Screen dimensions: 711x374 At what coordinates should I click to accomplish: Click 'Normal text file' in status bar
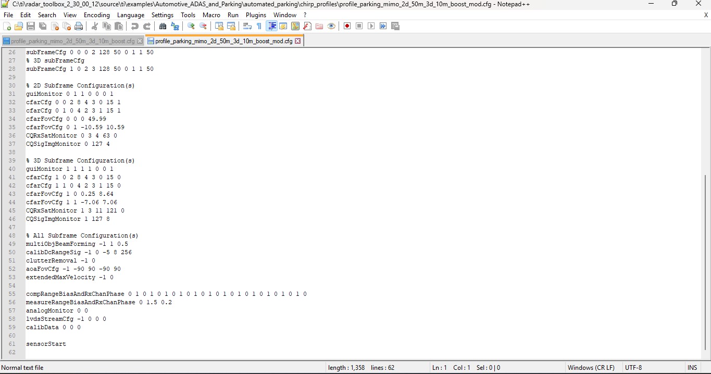coord(22,368)
